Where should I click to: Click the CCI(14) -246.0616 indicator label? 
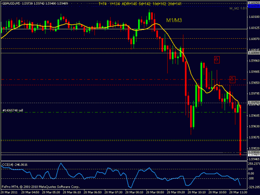(15, 165)
